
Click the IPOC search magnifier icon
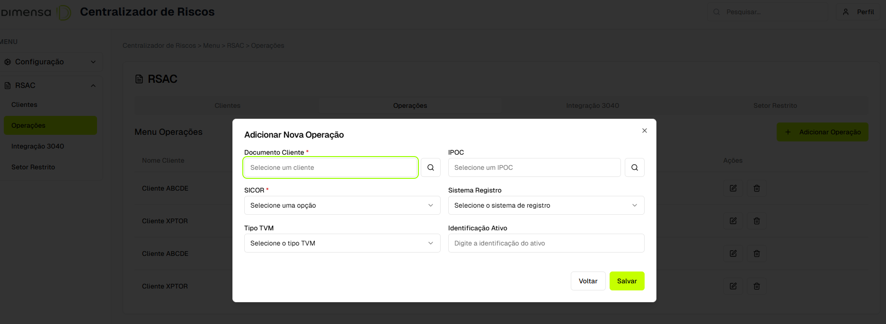(x=635, y=167)
